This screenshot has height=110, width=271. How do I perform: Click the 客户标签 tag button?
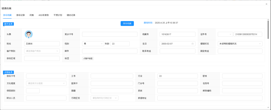tap(88, 59)
